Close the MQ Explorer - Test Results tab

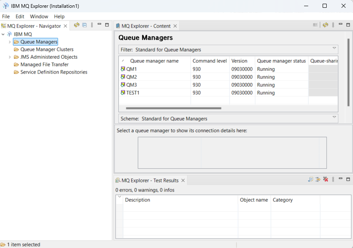(183, 180)
